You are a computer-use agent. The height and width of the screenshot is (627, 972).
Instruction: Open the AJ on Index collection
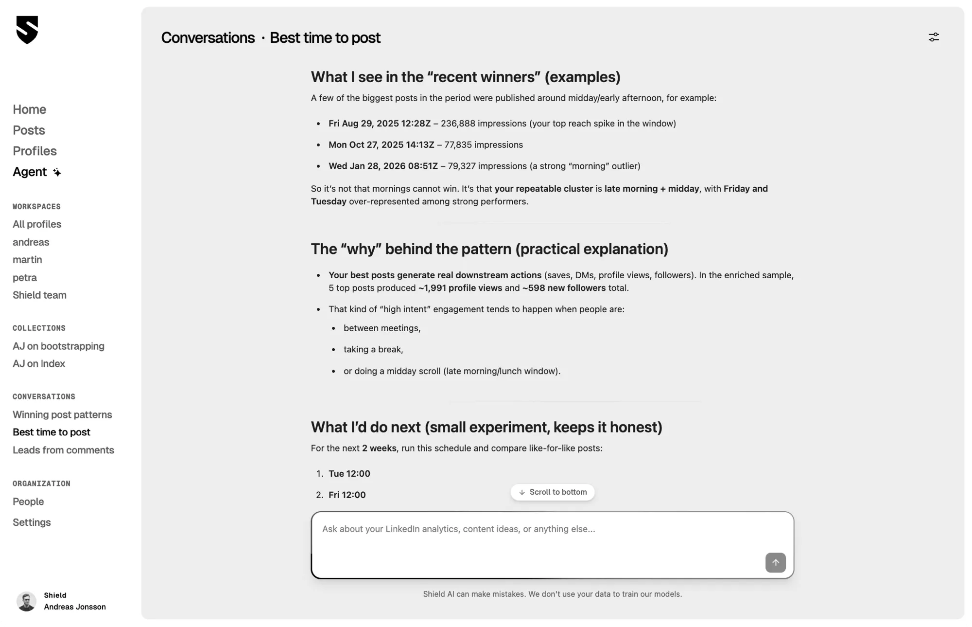click(38, 363)
